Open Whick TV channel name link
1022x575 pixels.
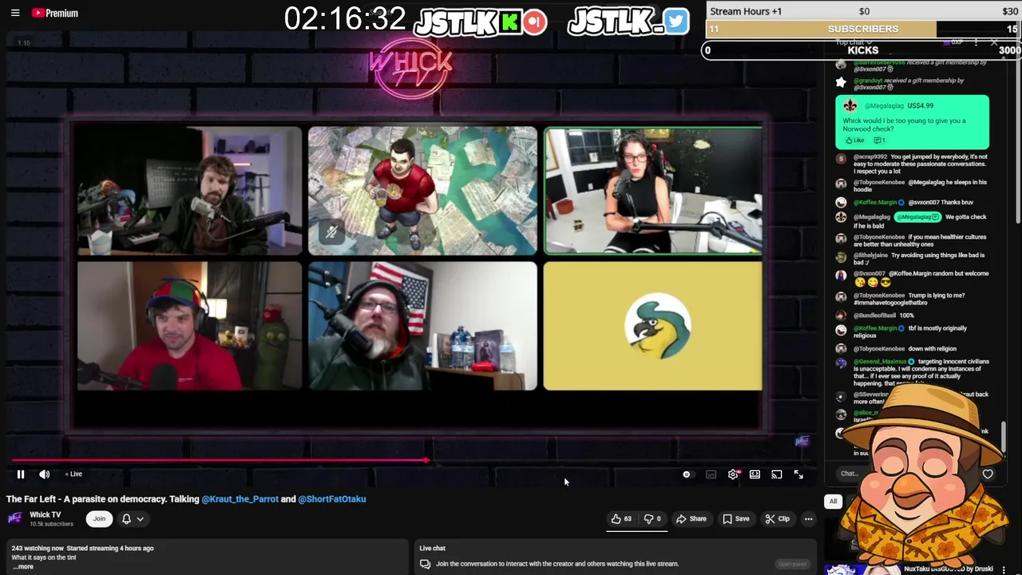click(x=45, y=514)
